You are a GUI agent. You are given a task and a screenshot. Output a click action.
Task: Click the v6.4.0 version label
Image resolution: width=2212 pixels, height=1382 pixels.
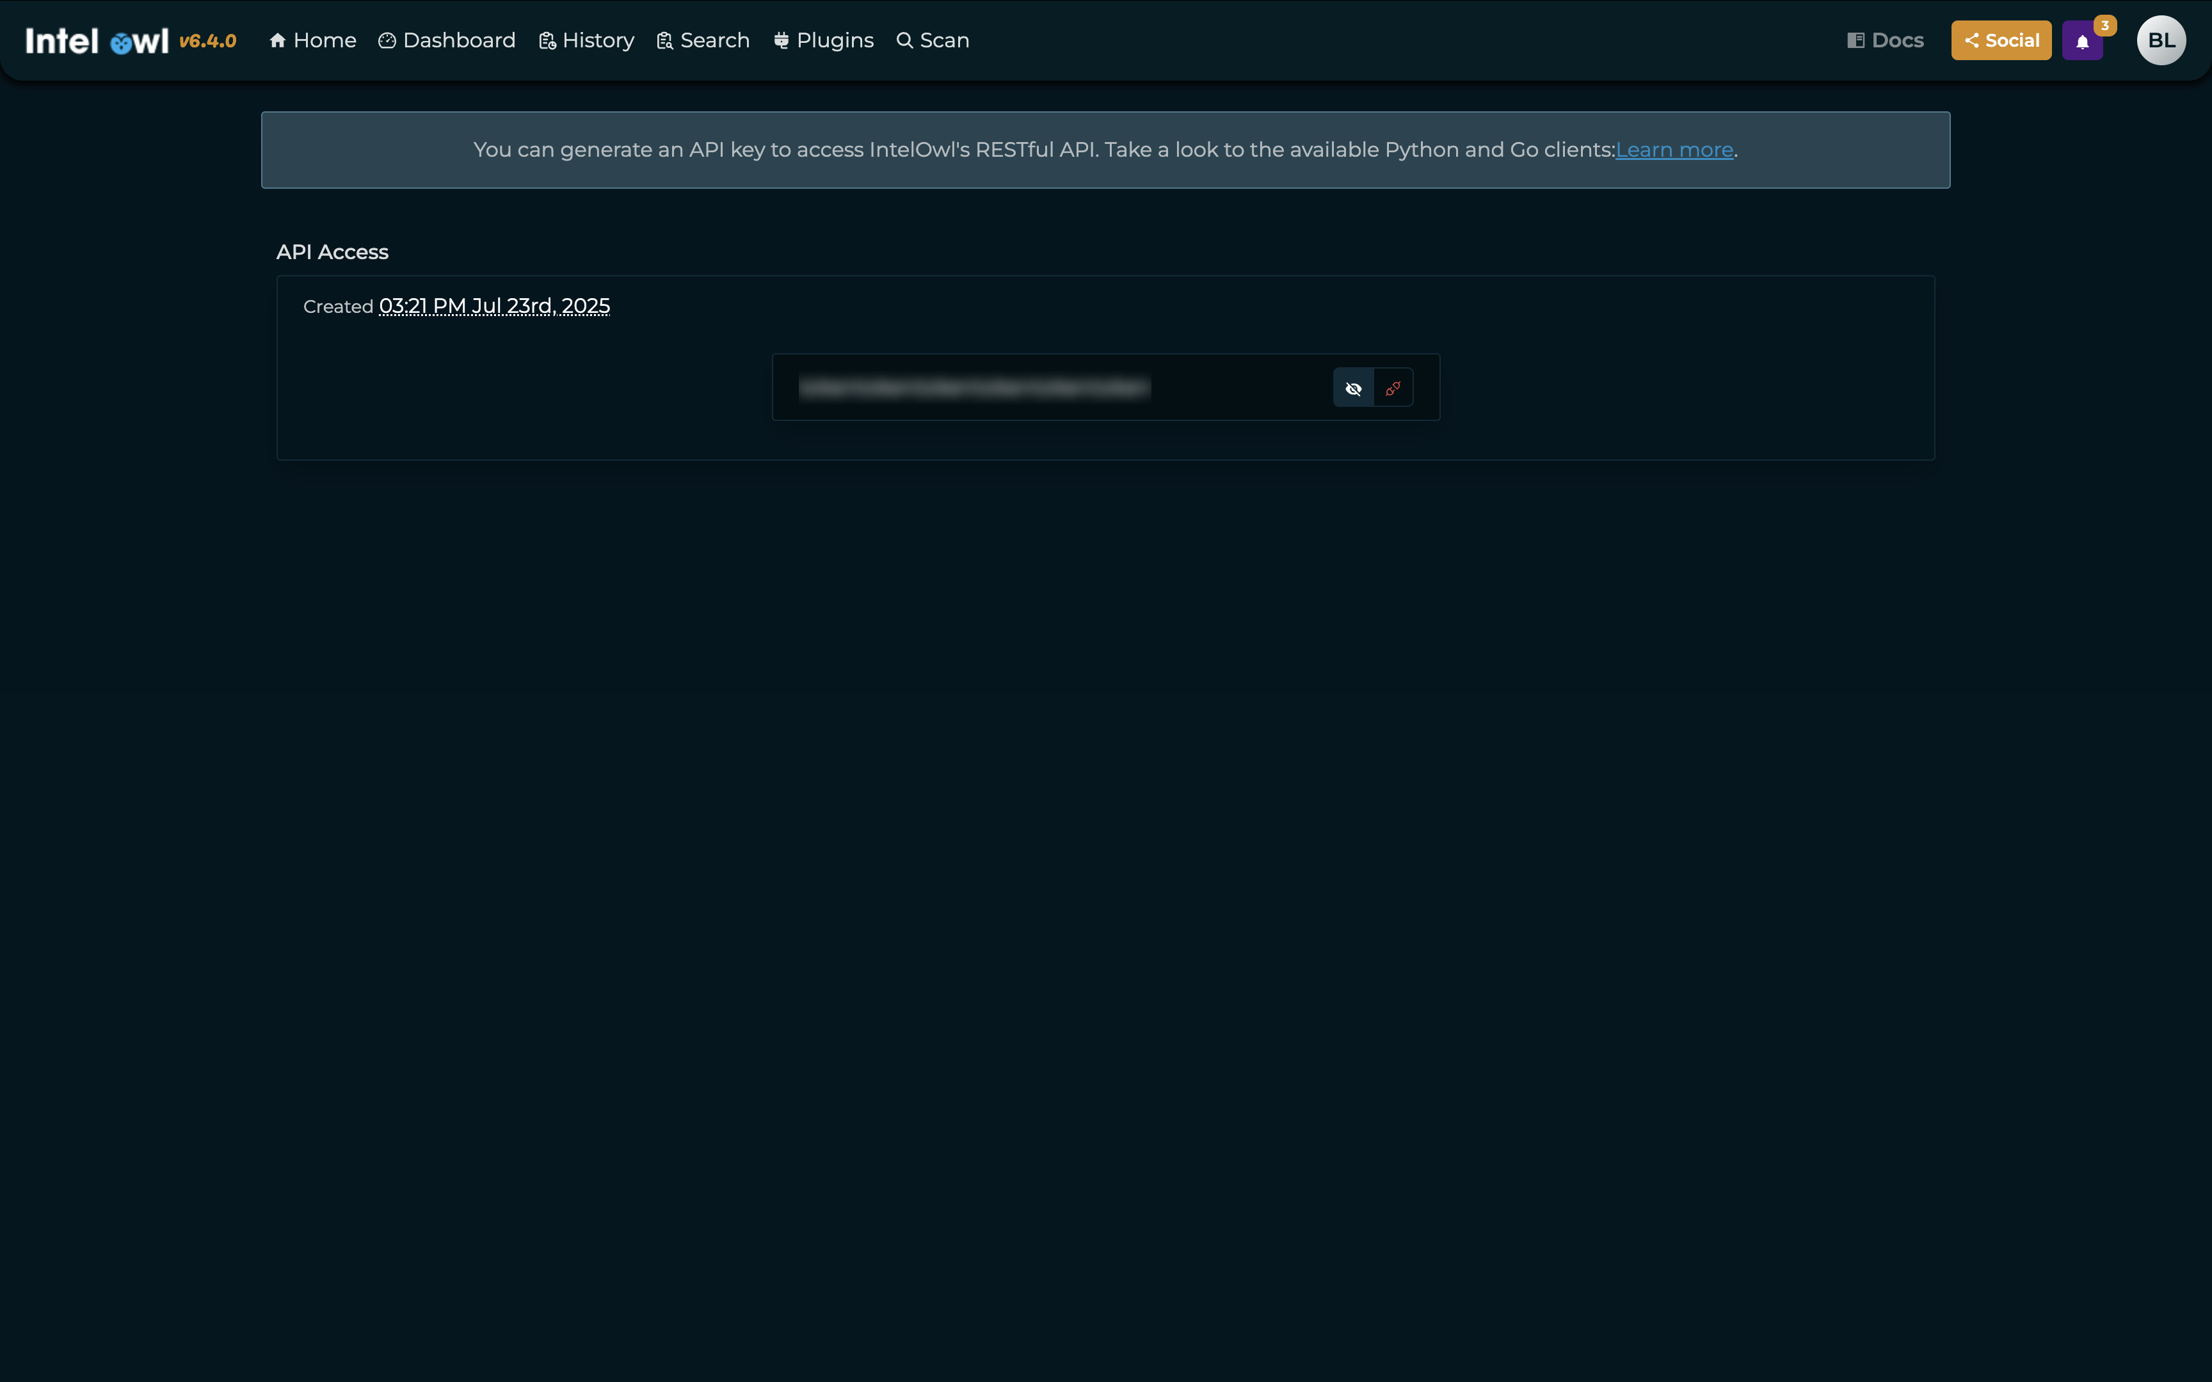[x=207, y=41]
